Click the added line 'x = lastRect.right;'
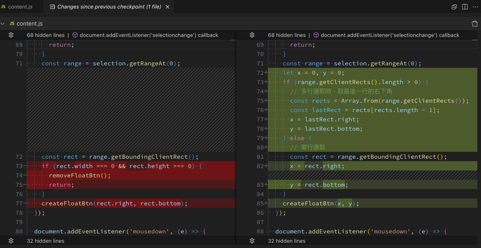This screenshot has height=248, width=481. click(324, 119)
